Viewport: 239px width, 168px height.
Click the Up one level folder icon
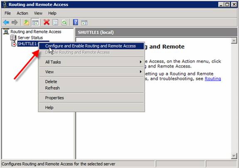(x=26, y=22)
